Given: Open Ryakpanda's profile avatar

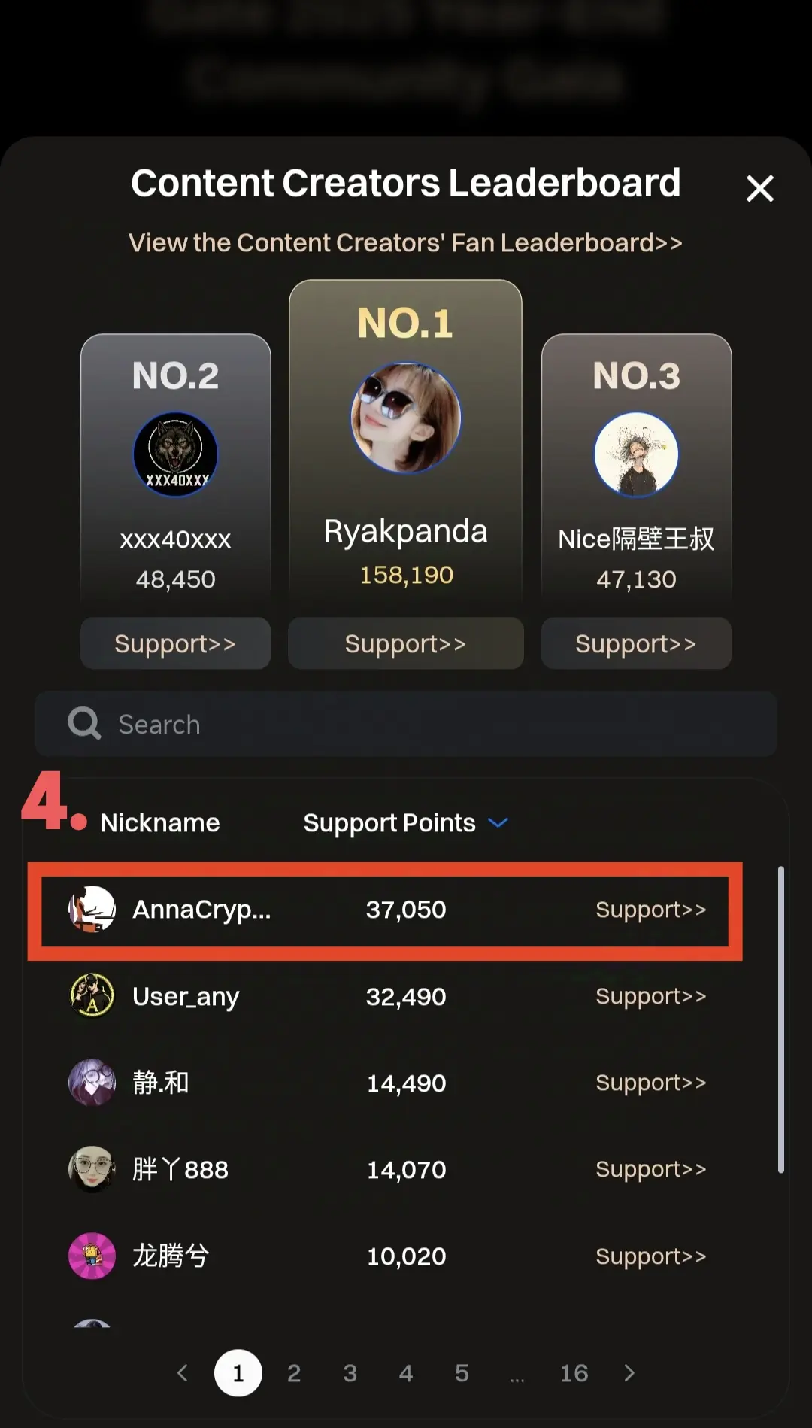Looking at the screenshot, I should click(406, 418).
